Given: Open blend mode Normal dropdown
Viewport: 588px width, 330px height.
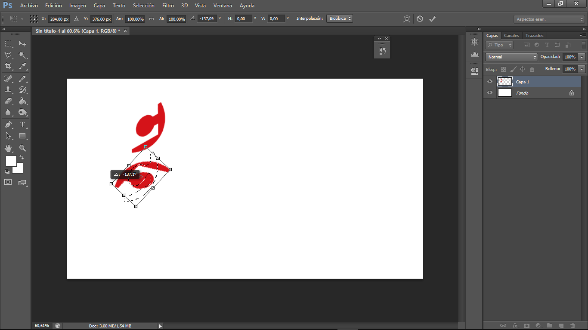Looking at the screenshot, I should 511,57.
